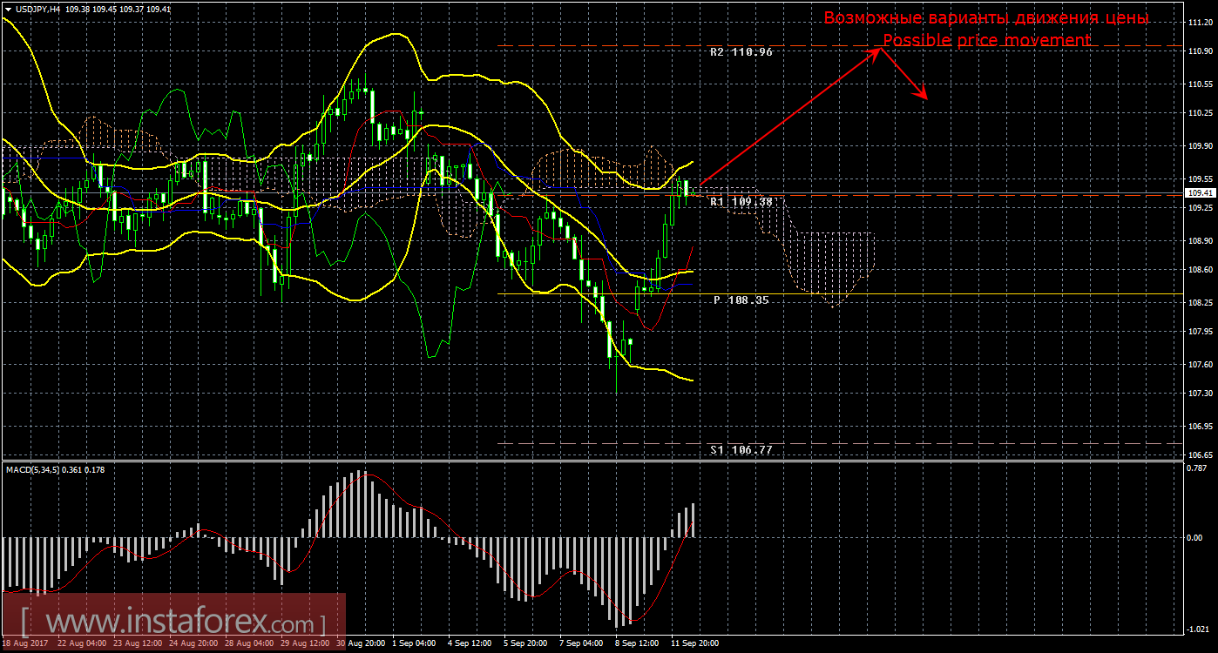The image size is (1218, 653).
Task: Click the 'Possible price movement' text
Action: pyautogui.click(x=986, y=40)
